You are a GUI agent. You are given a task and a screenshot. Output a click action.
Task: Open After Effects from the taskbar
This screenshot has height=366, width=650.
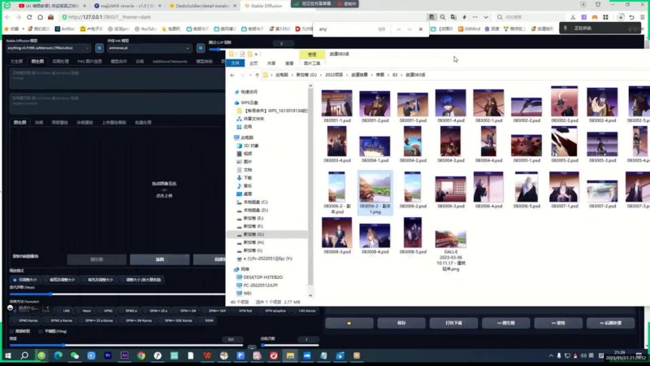[x=124, y=355]
